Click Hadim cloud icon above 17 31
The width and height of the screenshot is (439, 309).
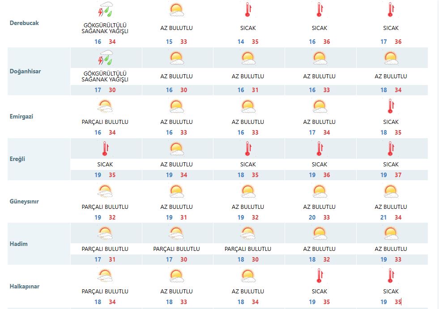pyautogui.click(x=105, y=233)
